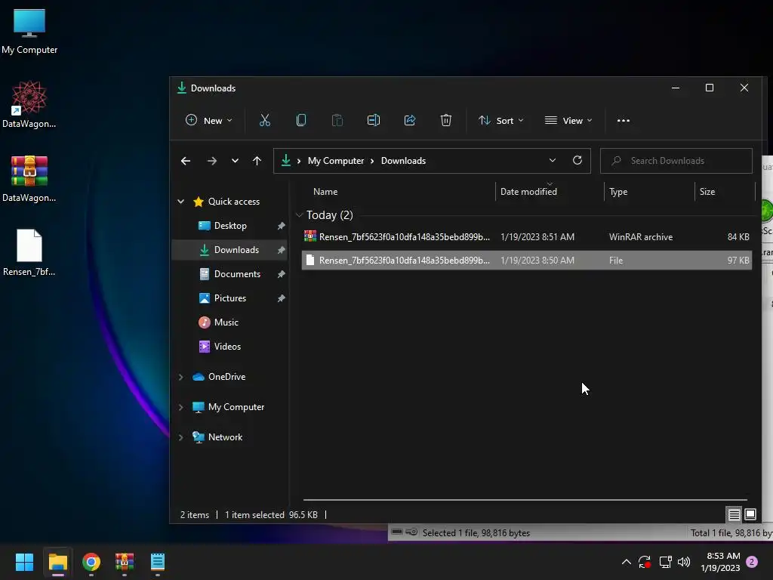Click the Copy icon in toolbar

point(301,120)
